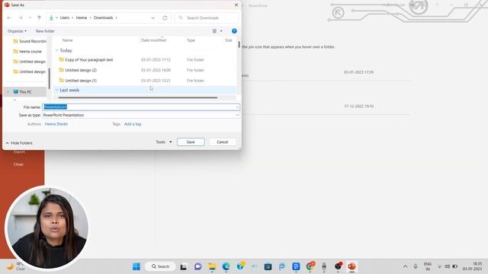Viewport: 488px width, 274px height.
Task: Click the Save button
Action: coord(191,142)
